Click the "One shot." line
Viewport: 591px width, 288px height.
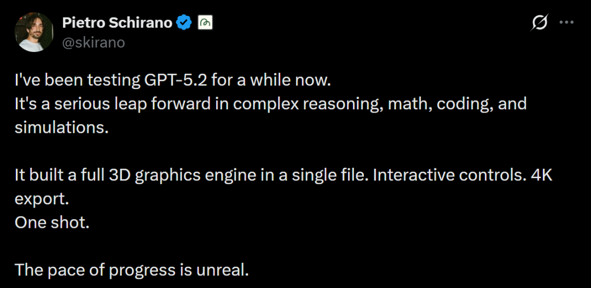pos(51,222)
